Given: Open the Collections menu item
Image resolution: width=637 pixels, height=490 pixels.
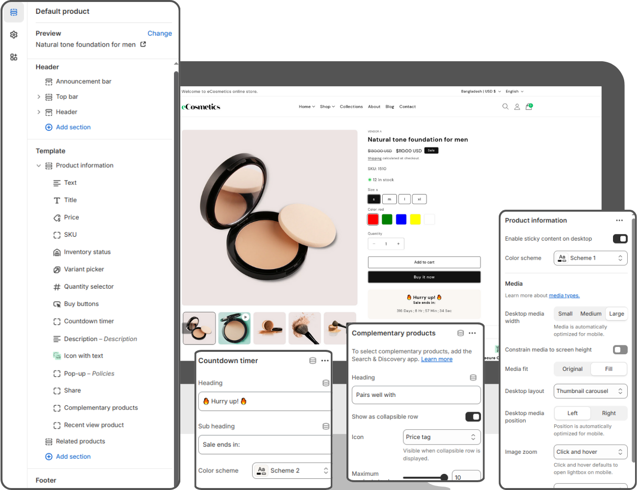Looking at the screenshot, I should (351, 106).
